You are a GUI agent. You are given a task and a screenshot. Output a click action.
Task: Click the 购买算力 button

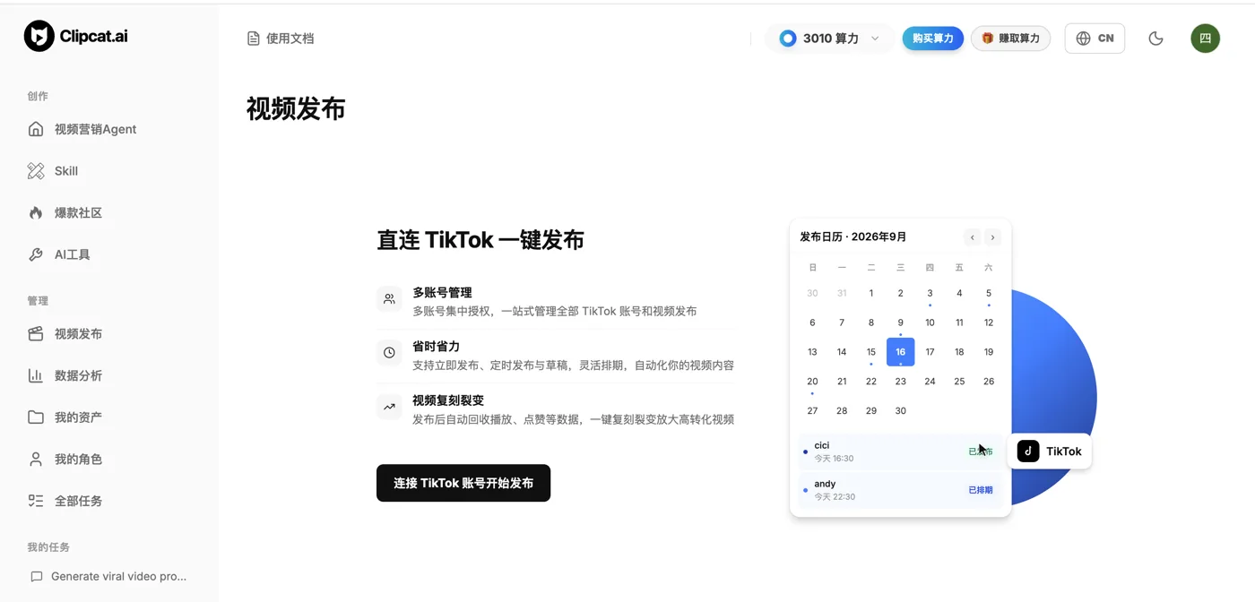click(x=933, y=39)
